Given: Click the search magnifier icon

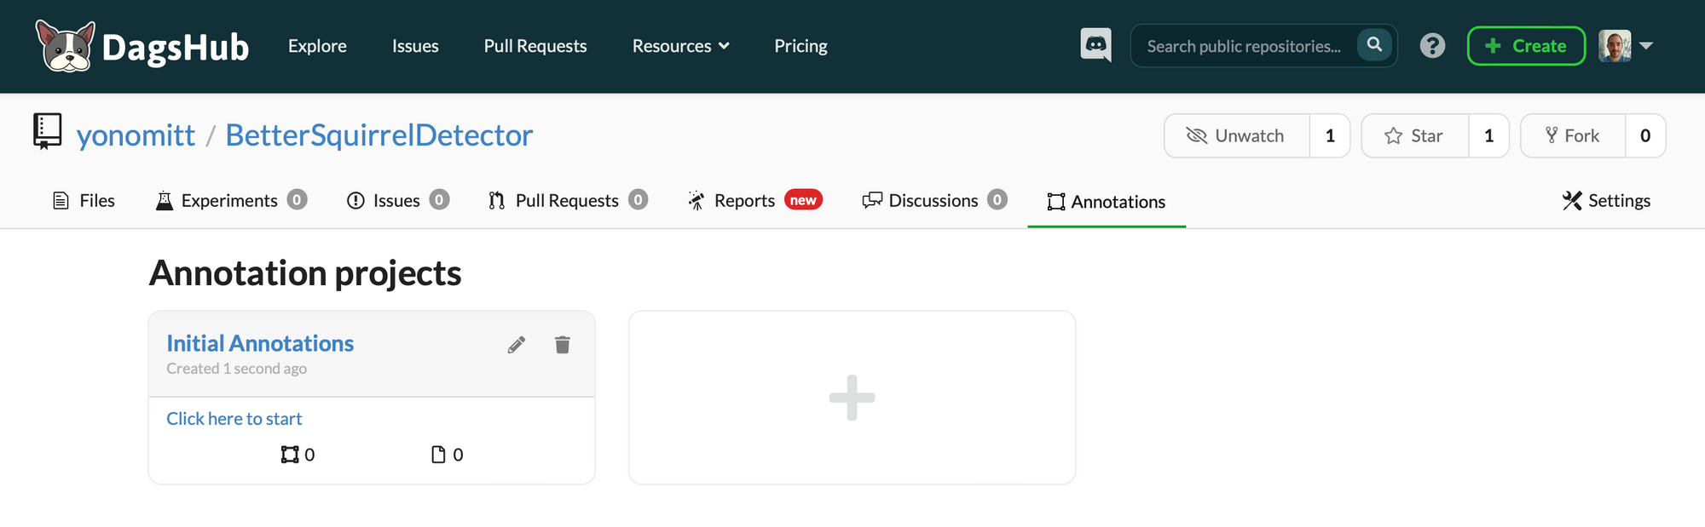Looking at the screenshot, I should point(1374,45).
